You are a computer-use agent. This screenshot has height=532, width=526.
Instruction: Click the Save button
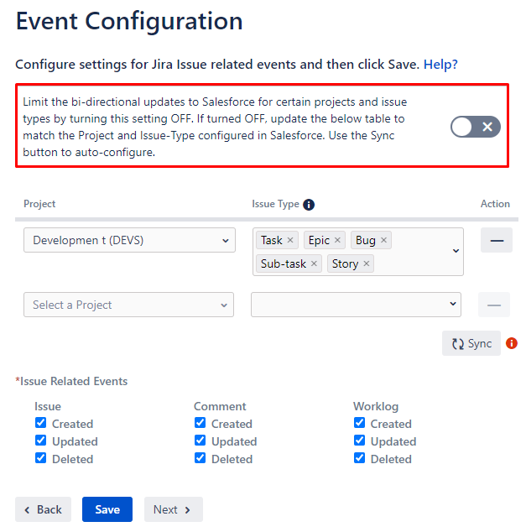click(107, 509)
